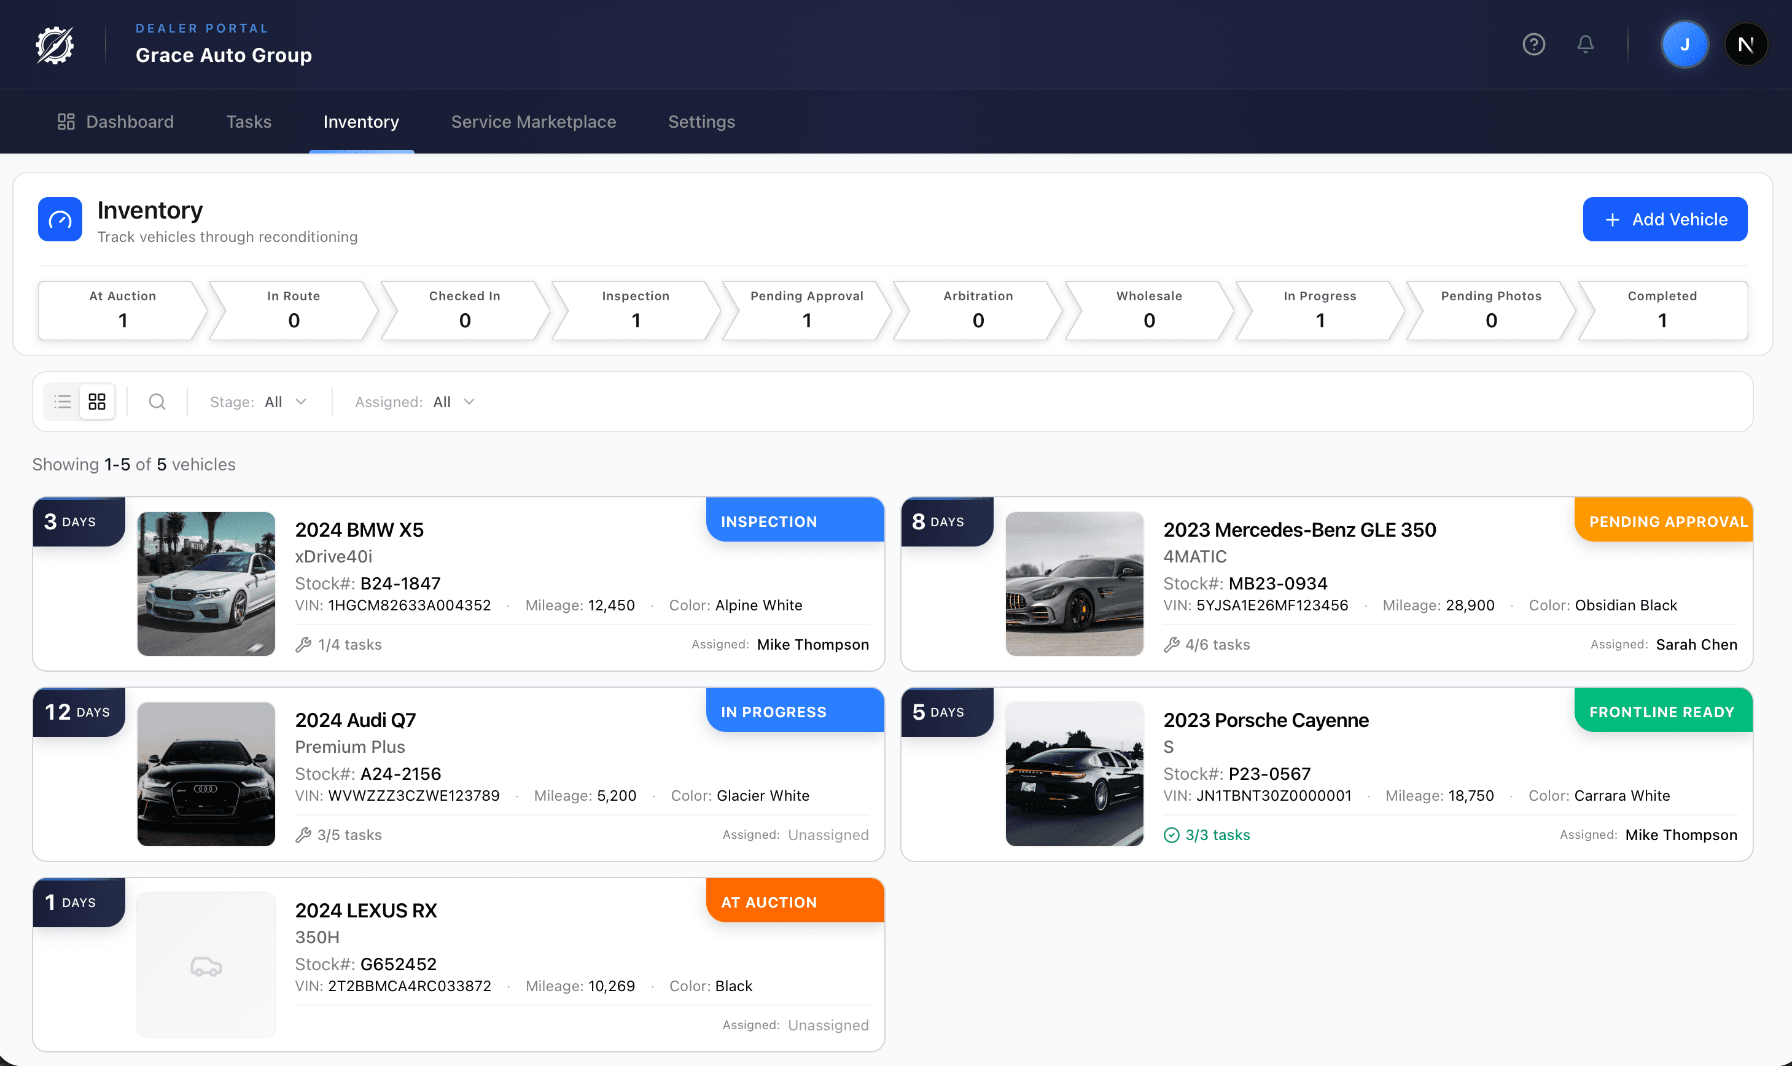The height and width of the screenshot is (1066, 1792).
Task: Open the Audi Q7 photo thumbnail
Action: click(206, 774)
